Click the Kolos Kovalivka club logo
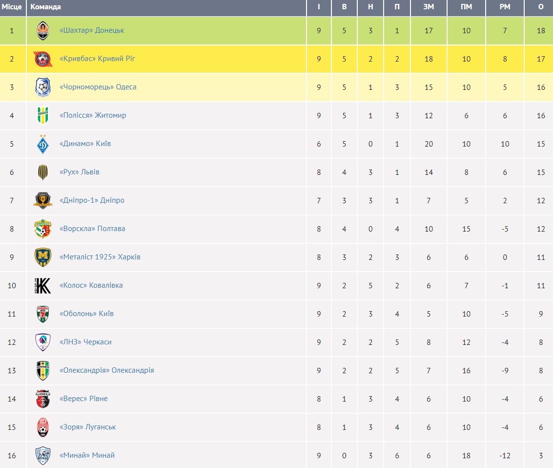 [42, 286]
